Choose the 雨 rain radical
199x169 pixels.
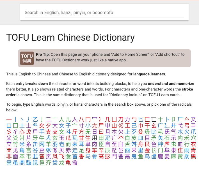pyautogui.click(x=187, y=150)
